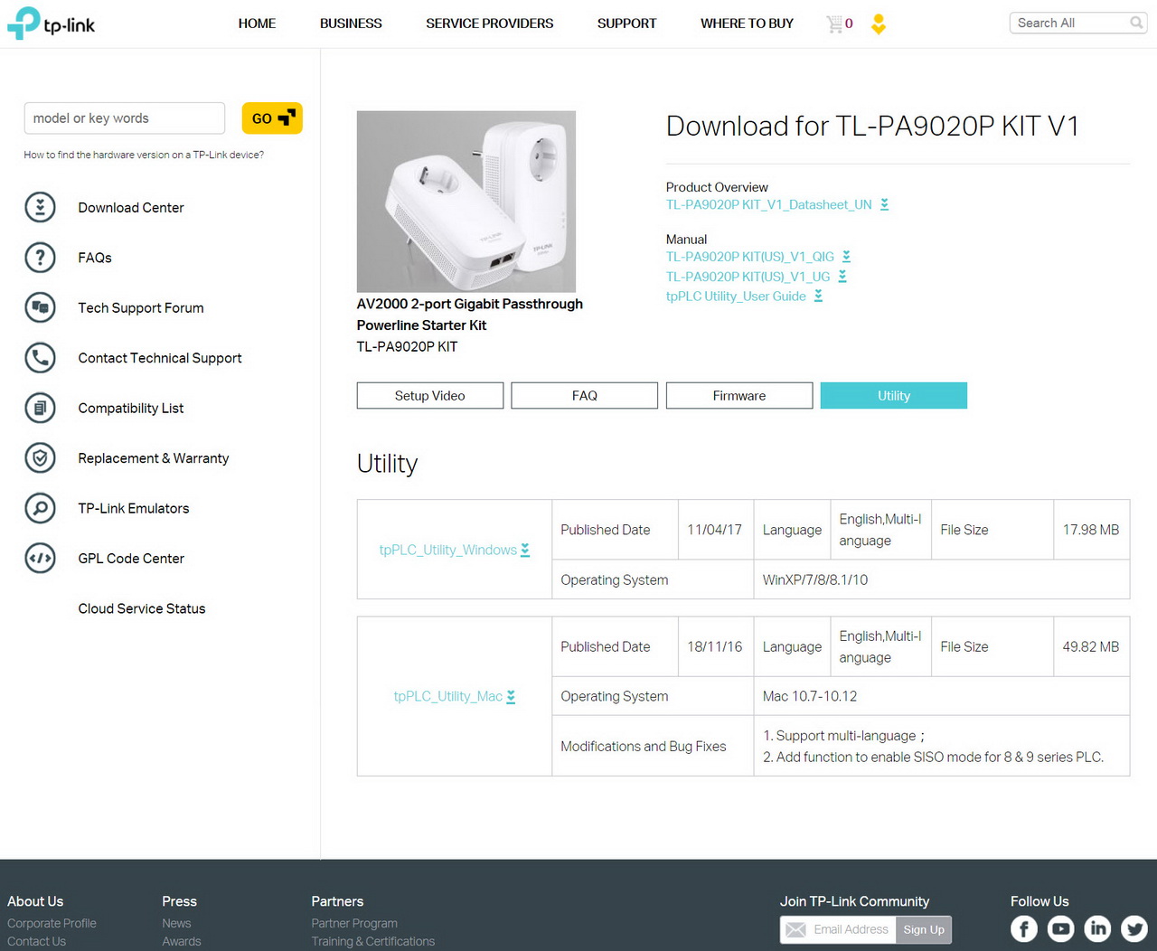Click the search magnifier icon

(1136, 23)
